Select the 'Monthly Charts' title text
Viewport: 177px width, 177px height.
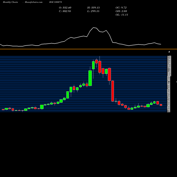[10, 2]
